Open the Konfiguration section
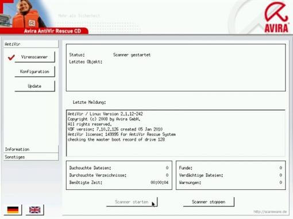The image size is (293, 219). coord(34,72)
